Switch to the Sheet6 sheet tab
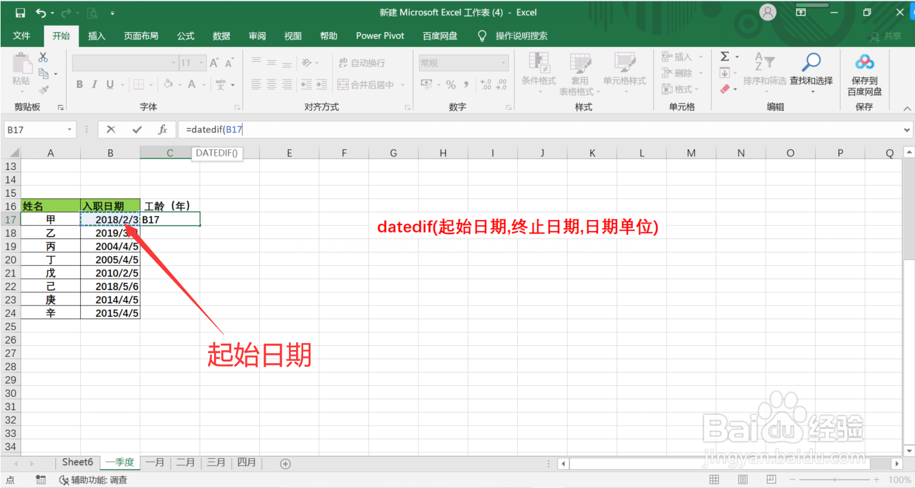Image resolution: width=915 pixels, height=488 pixels. [77, 462]
